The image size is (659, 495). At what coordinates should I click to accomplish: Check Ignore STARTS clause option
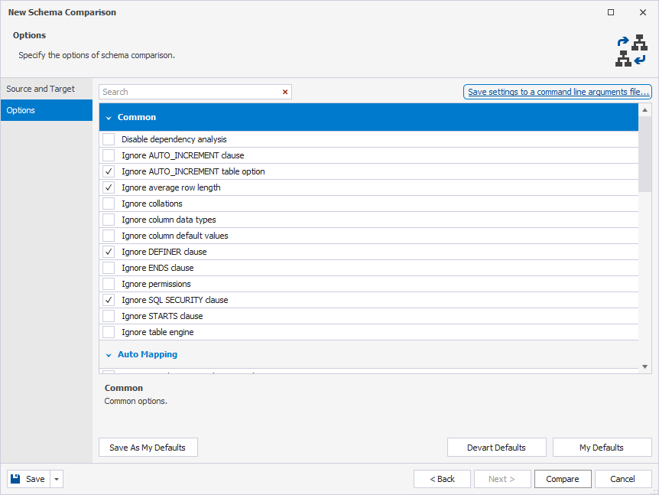coord(109,316)
